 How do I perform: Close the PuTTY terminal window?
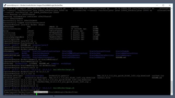170,5
